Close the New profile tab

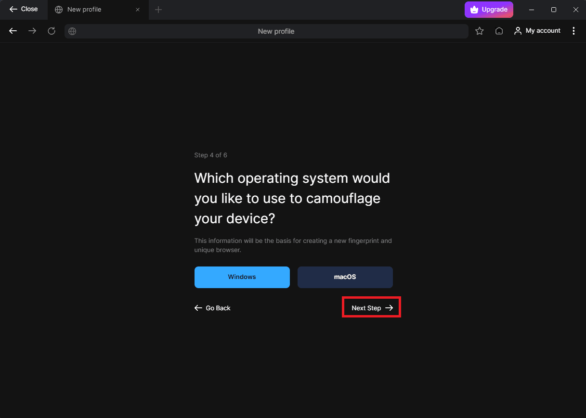(x=138, y=10)
